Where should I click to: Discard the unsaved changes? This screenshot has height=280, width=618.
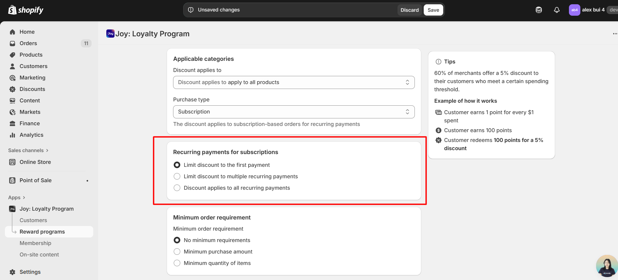[409, 10]
